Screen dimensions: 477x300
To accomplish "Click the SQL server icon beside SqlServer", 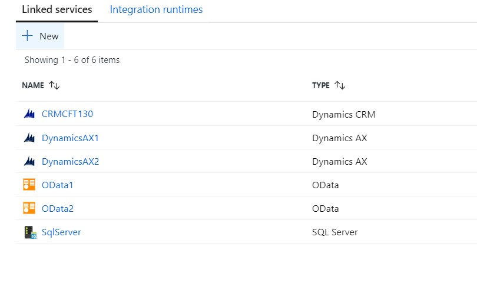I will [x=30, y=232].
